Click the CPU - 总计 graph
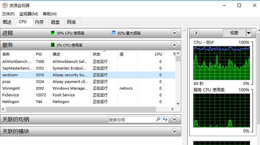Viewport: 260px width, 145px height. 222,63
